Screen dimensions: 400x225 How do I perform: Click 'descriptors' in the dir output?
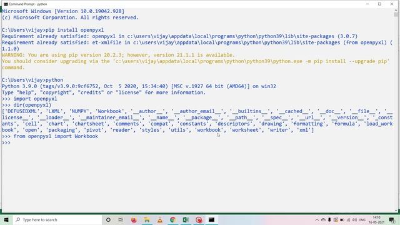click(234, 124)
